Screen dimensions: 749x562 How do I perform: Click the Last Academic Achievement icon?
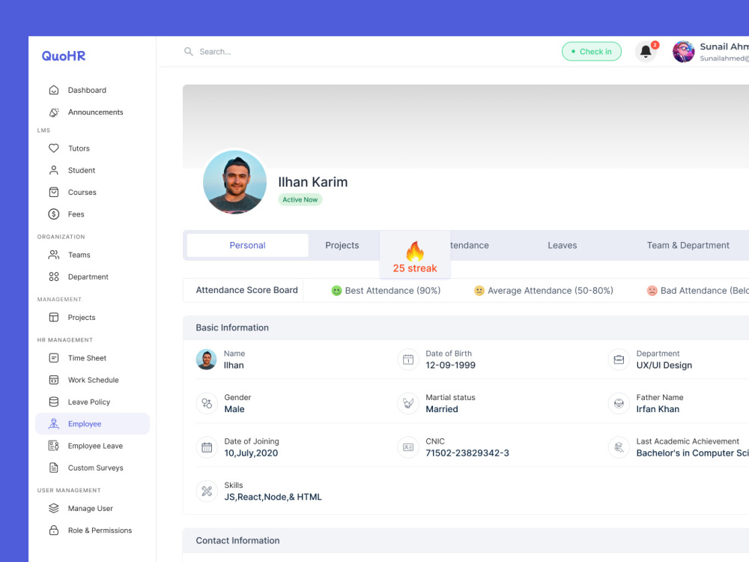click(x=619, y=448)
